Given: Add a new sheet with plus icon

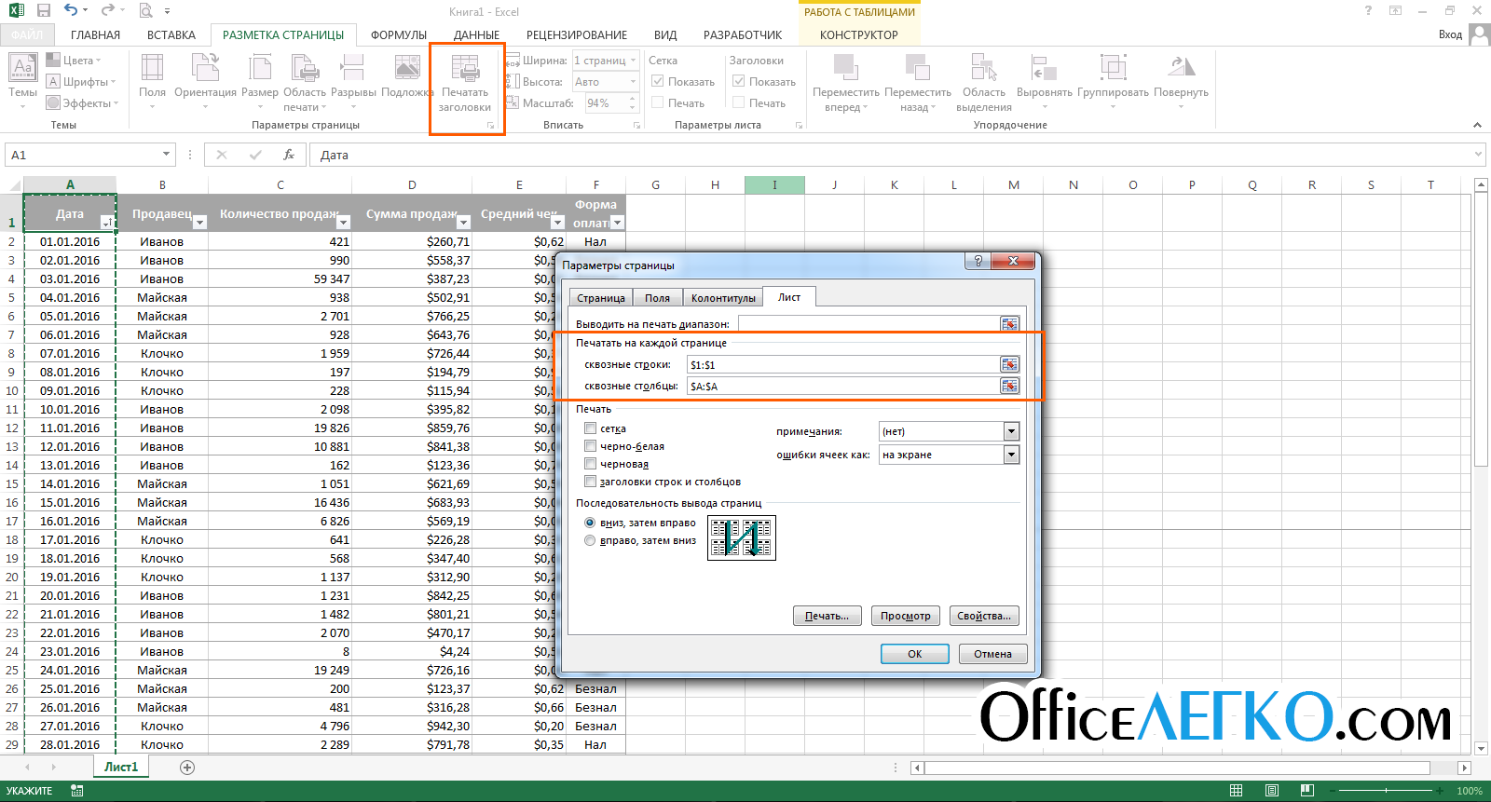Looking at the screenshot, I should (x=187, y=768).
